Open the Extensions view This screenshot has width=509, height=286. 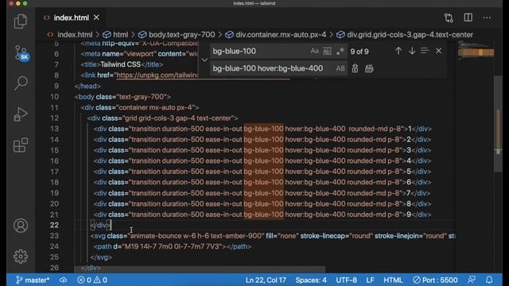21,145
